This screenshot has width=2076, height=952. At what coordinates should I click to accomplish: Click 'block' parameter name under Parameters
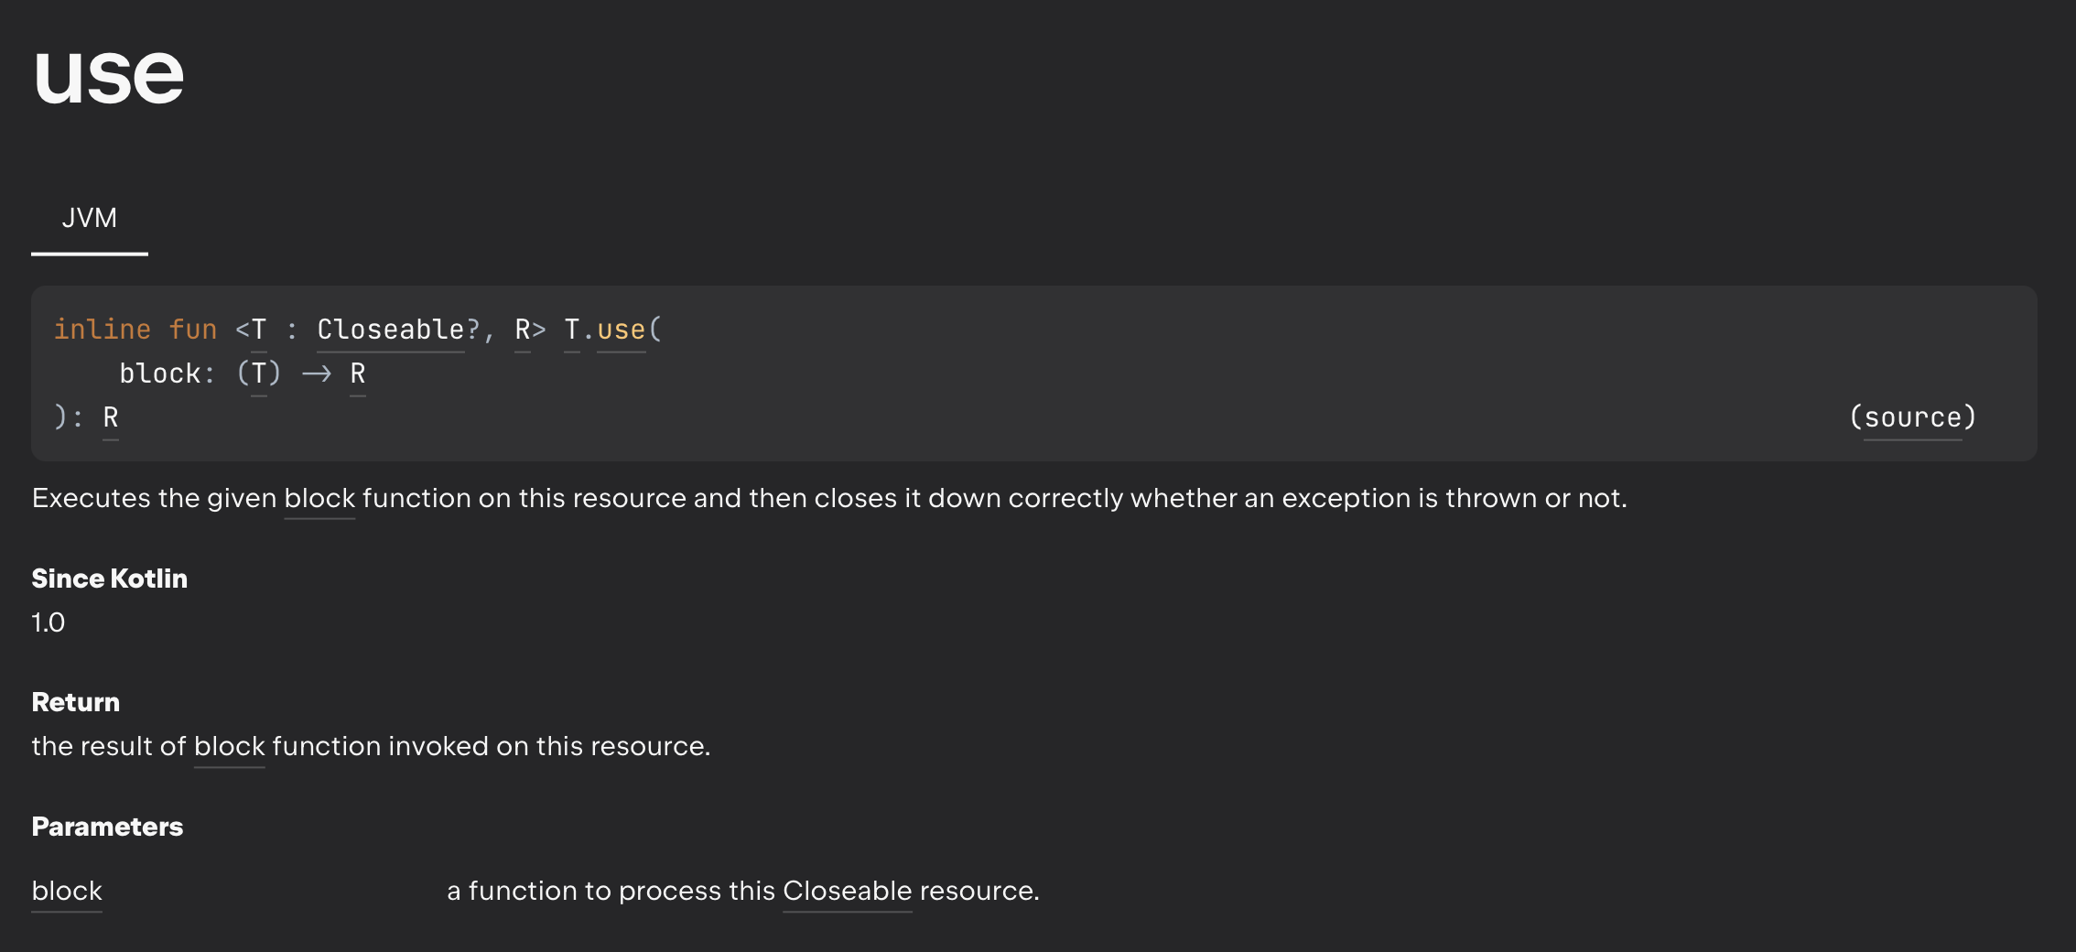point(67,891)
